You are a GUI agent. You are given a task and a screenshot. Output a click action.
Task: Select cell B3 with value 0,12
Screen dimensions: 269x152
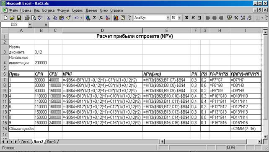[41, 50]
